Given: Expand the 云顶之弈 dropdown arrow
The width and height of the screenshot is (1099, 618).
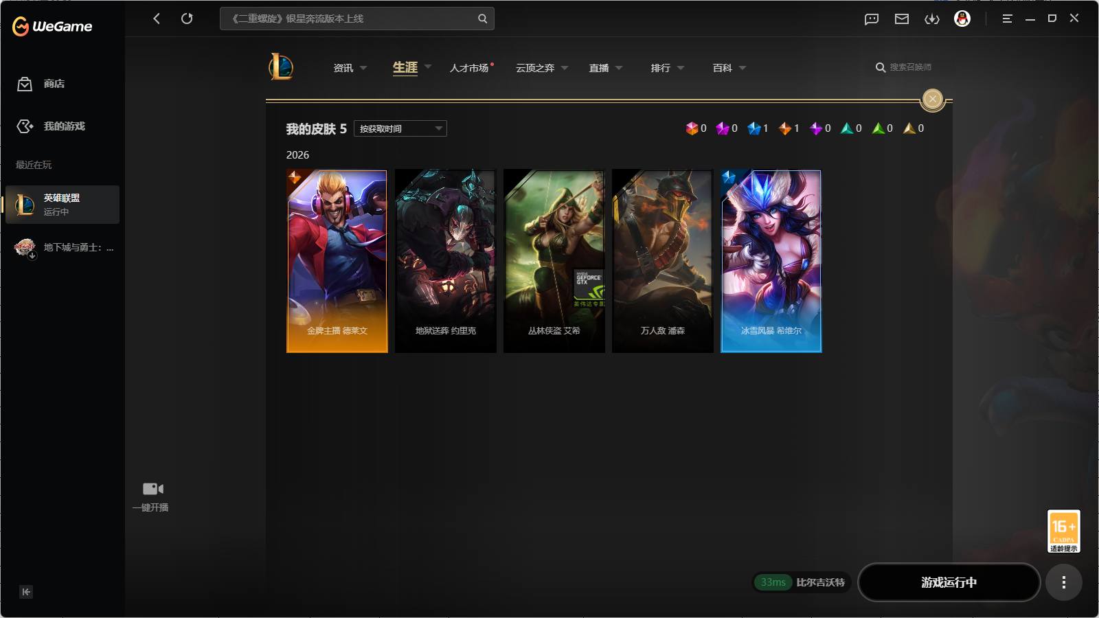Looking at the screenshot, I should tap(565, 68).
